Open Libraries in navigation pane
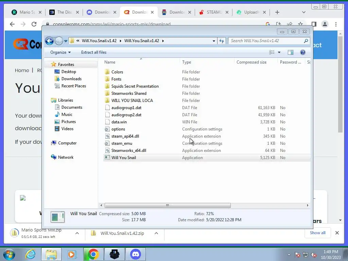The height and width of the screenshot is (261, 348). pyautogui.click(x=66, y=100)
